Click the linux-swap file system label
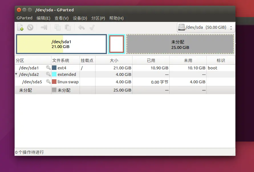The height and width of the screenshot is (172, 254). click(68, 82)
